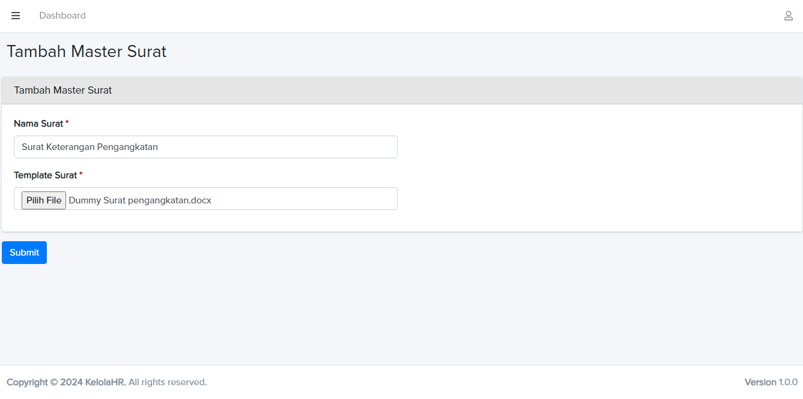Click the Dummy Surat pengangkatan.docx file name

coord(140,200)
